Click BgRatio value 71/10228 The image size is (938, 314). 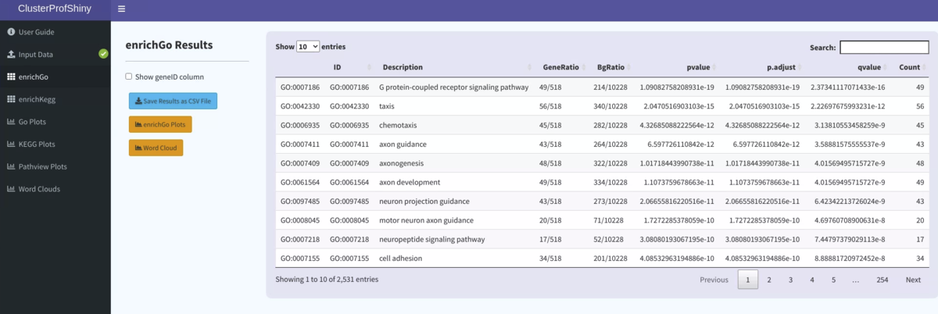coord(612,219)
